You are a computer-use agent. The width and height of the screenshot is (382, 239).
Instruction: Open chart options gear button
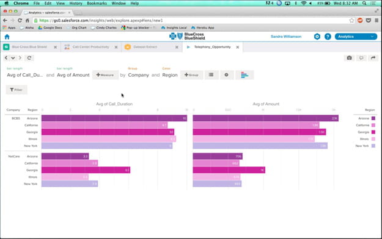pos(226,75)
